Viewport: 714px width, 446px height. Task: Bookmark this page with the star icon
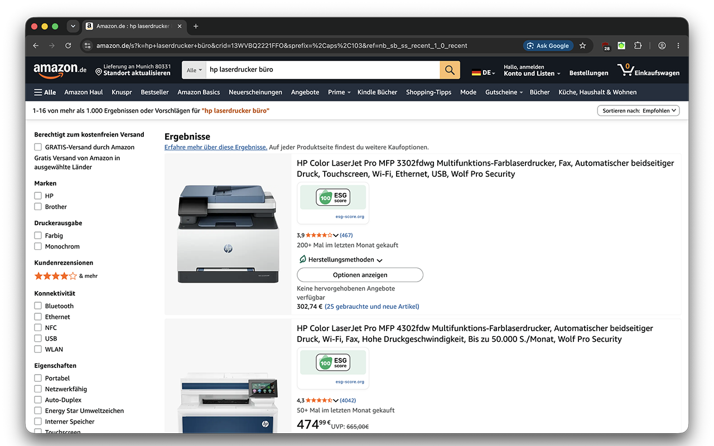582,46
